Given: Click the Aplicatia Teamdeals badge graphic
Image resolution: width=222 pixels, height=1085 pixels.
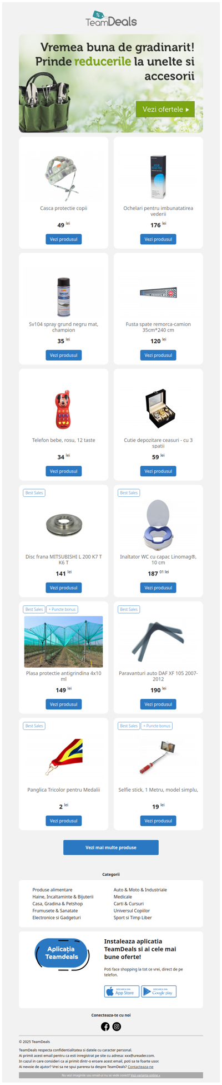Looking at the screenshot, I should pyautogui.click(x=62, y=954).
